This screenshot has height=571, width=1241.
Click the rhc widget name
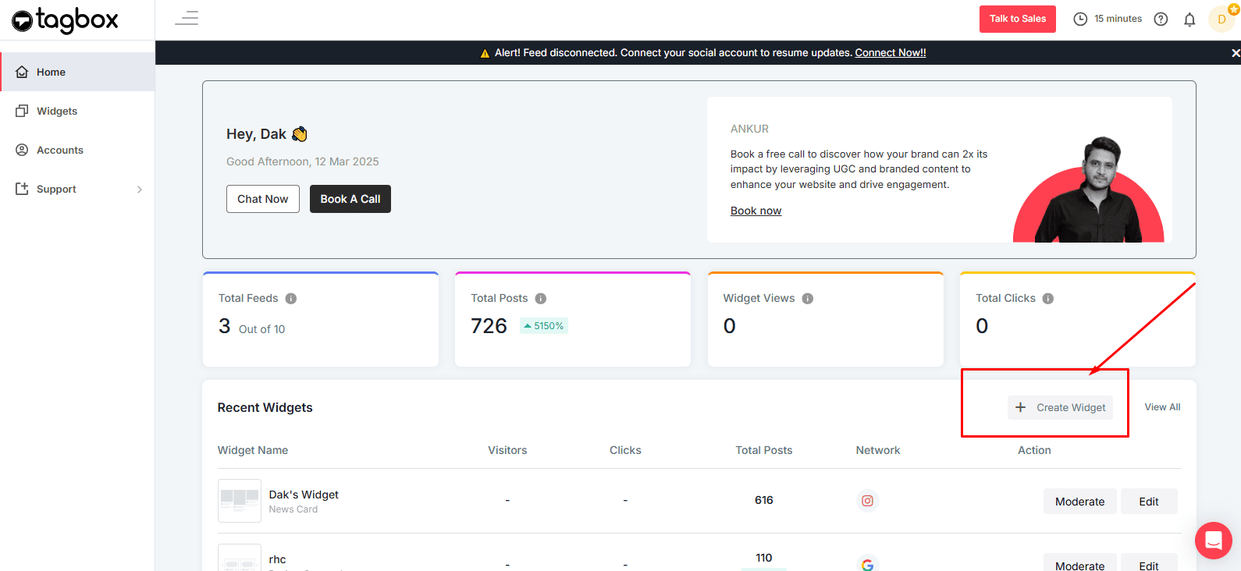click(277, 559)
